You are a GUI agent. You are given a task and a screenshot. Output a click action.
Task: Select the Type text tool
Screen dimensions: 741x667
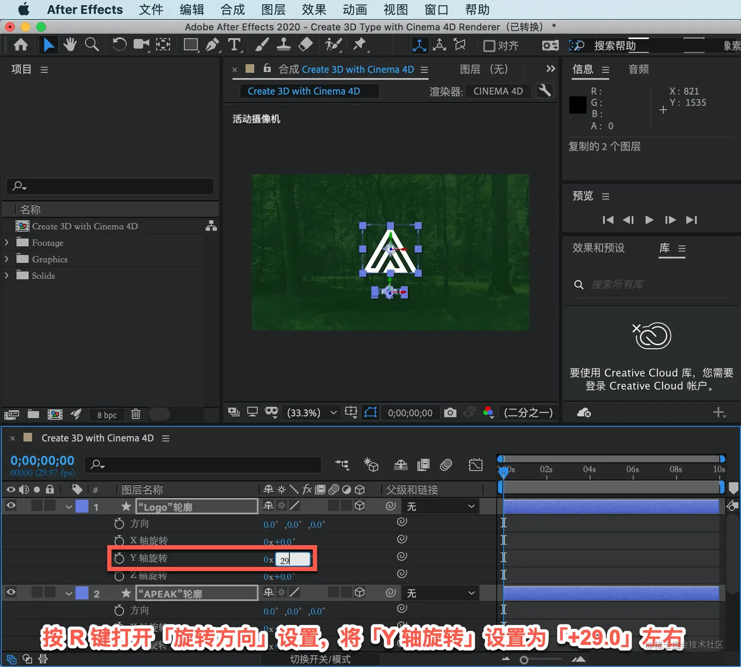[x=235, y=45]
